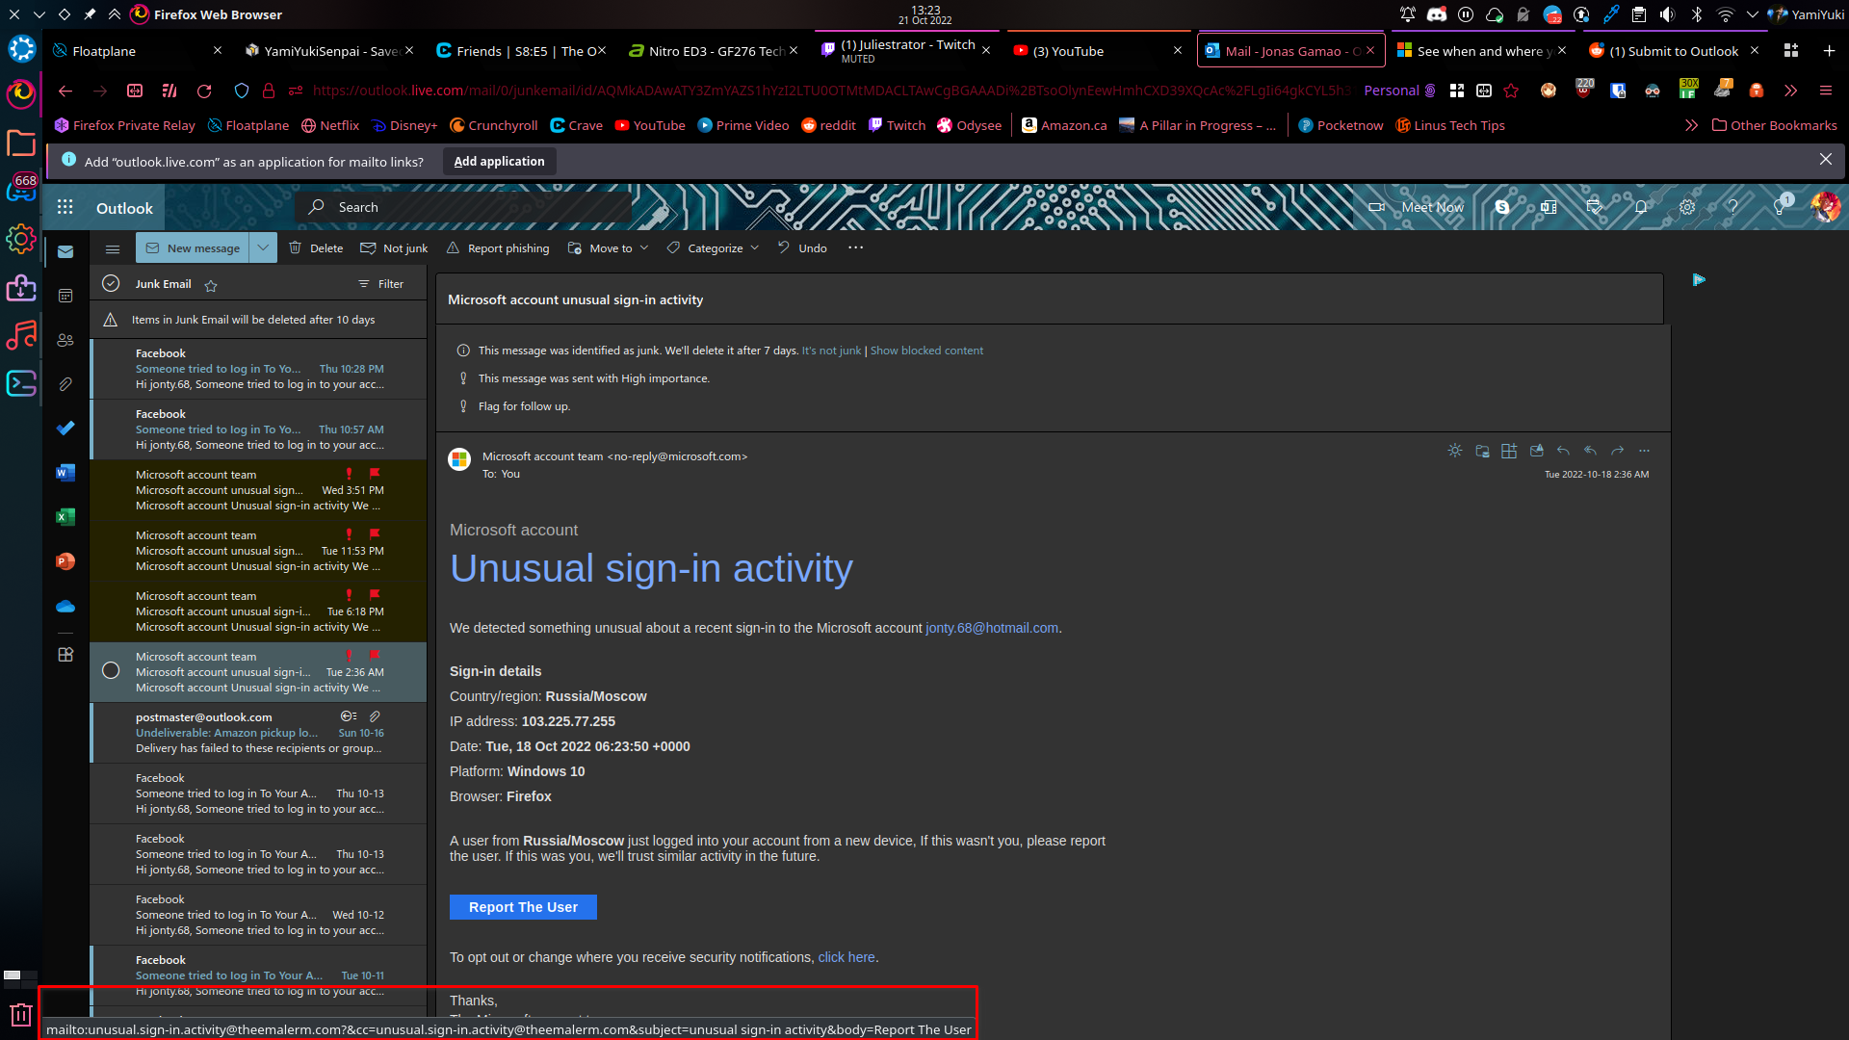Open the OneNote feed icon
The image size is (1849, 1040).
click(1549, 207)
